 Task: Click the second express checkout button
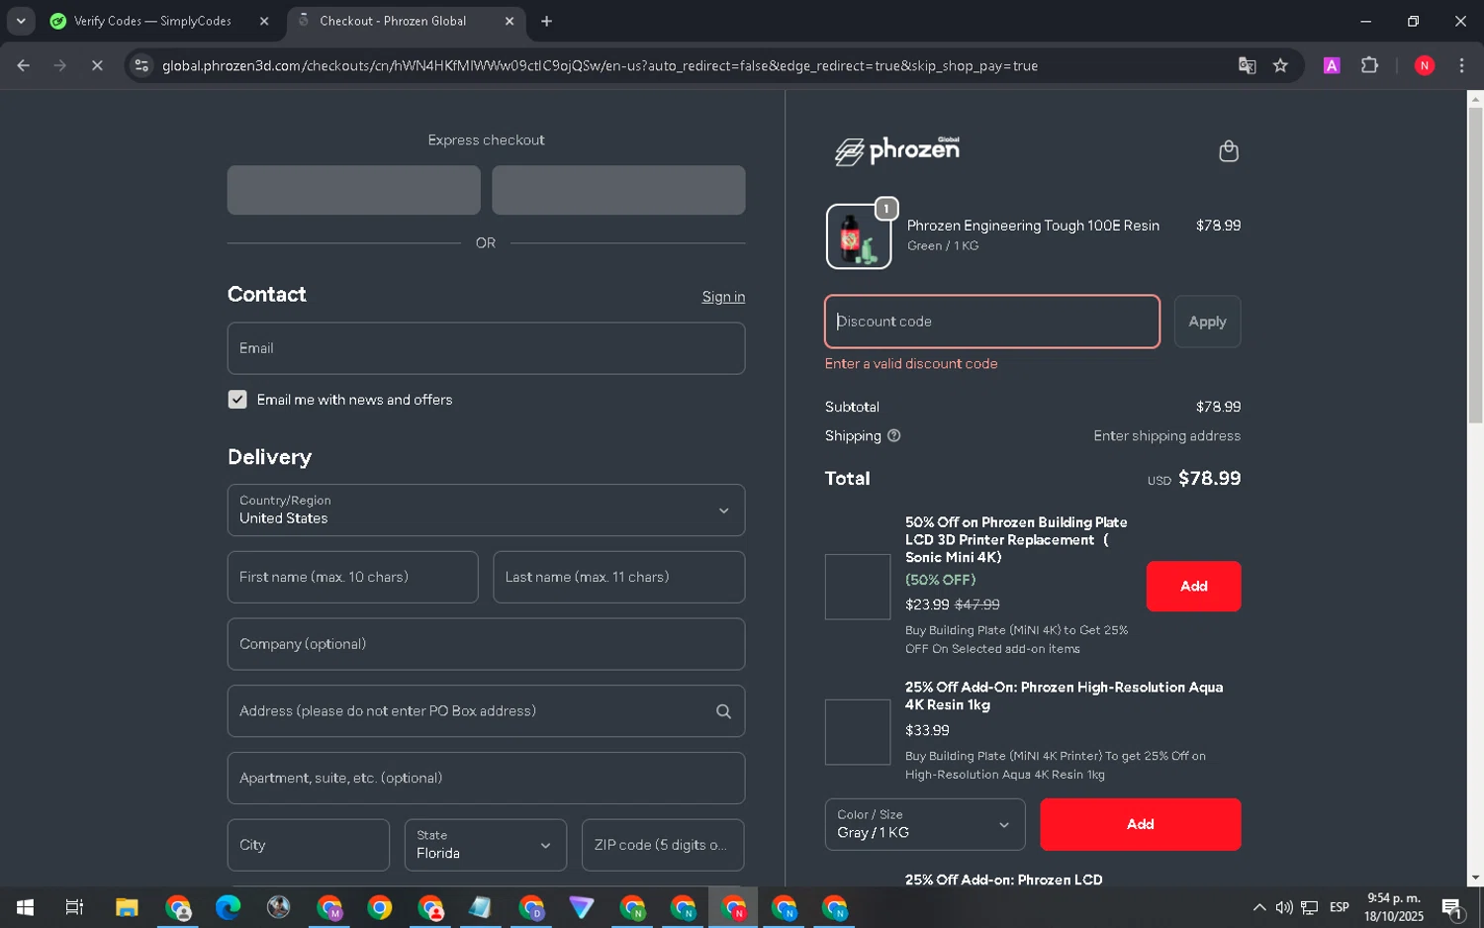[x=618, y=190]
